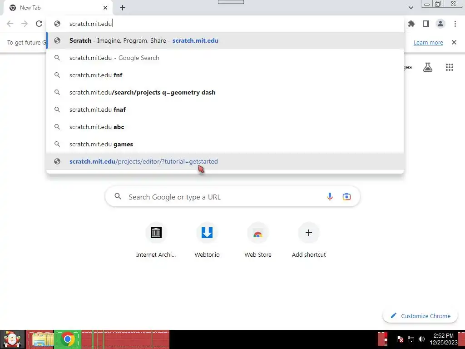Start voice search with the microphone icon
Viewport: 465px width, 349px height.
click(x=330, y=196)
